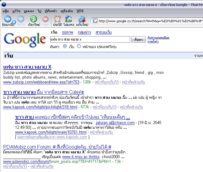Switch to รูปภาพ (Images) tab link
This screenshot has width=203, height=172.
[67, 32]
